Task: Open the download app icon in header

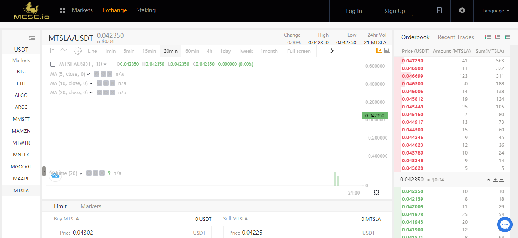Action: pos(439,11)
